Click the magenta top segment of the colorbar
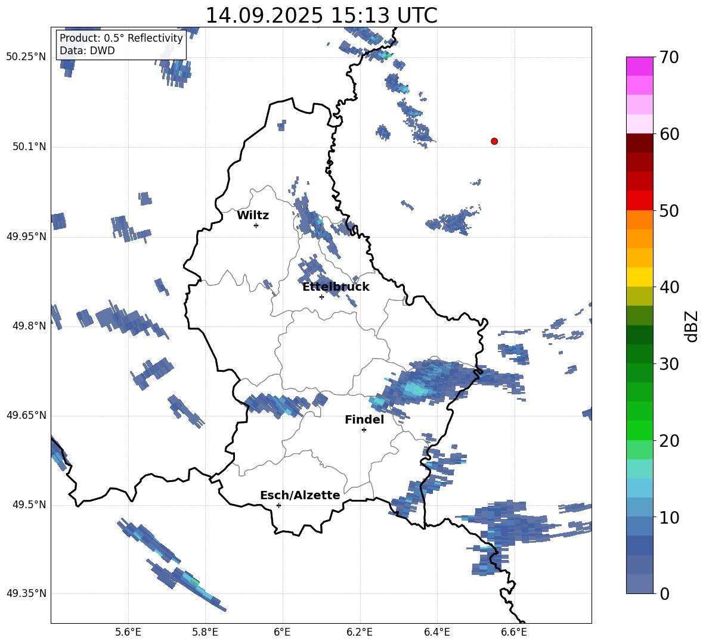The width and height of the screenshot is (706, 644). coord(639,67)
